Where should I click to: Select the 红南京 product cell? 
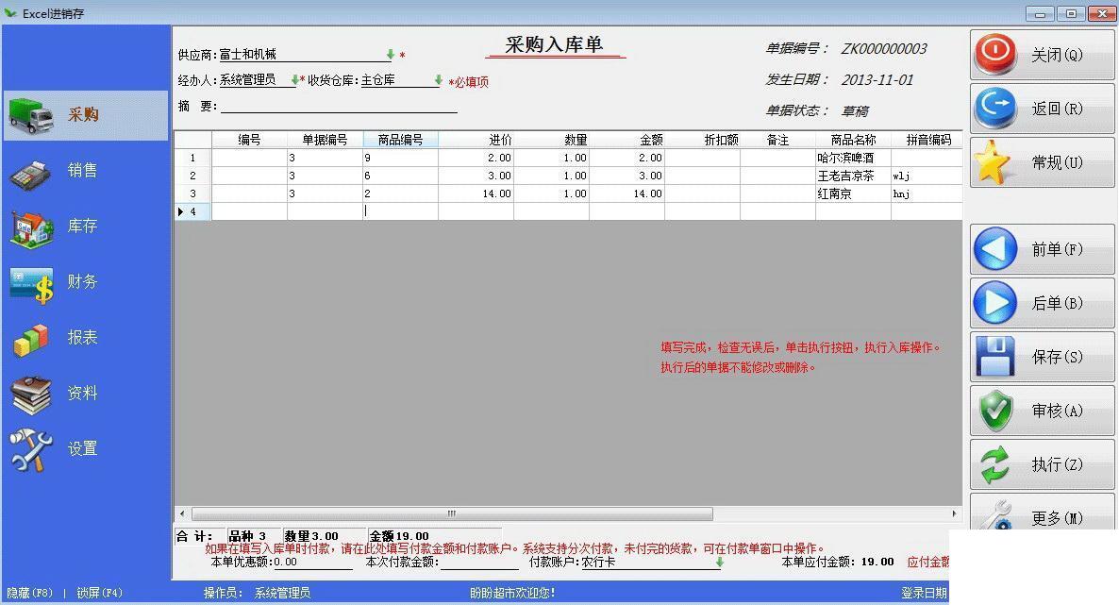click(x=854, y=193)
